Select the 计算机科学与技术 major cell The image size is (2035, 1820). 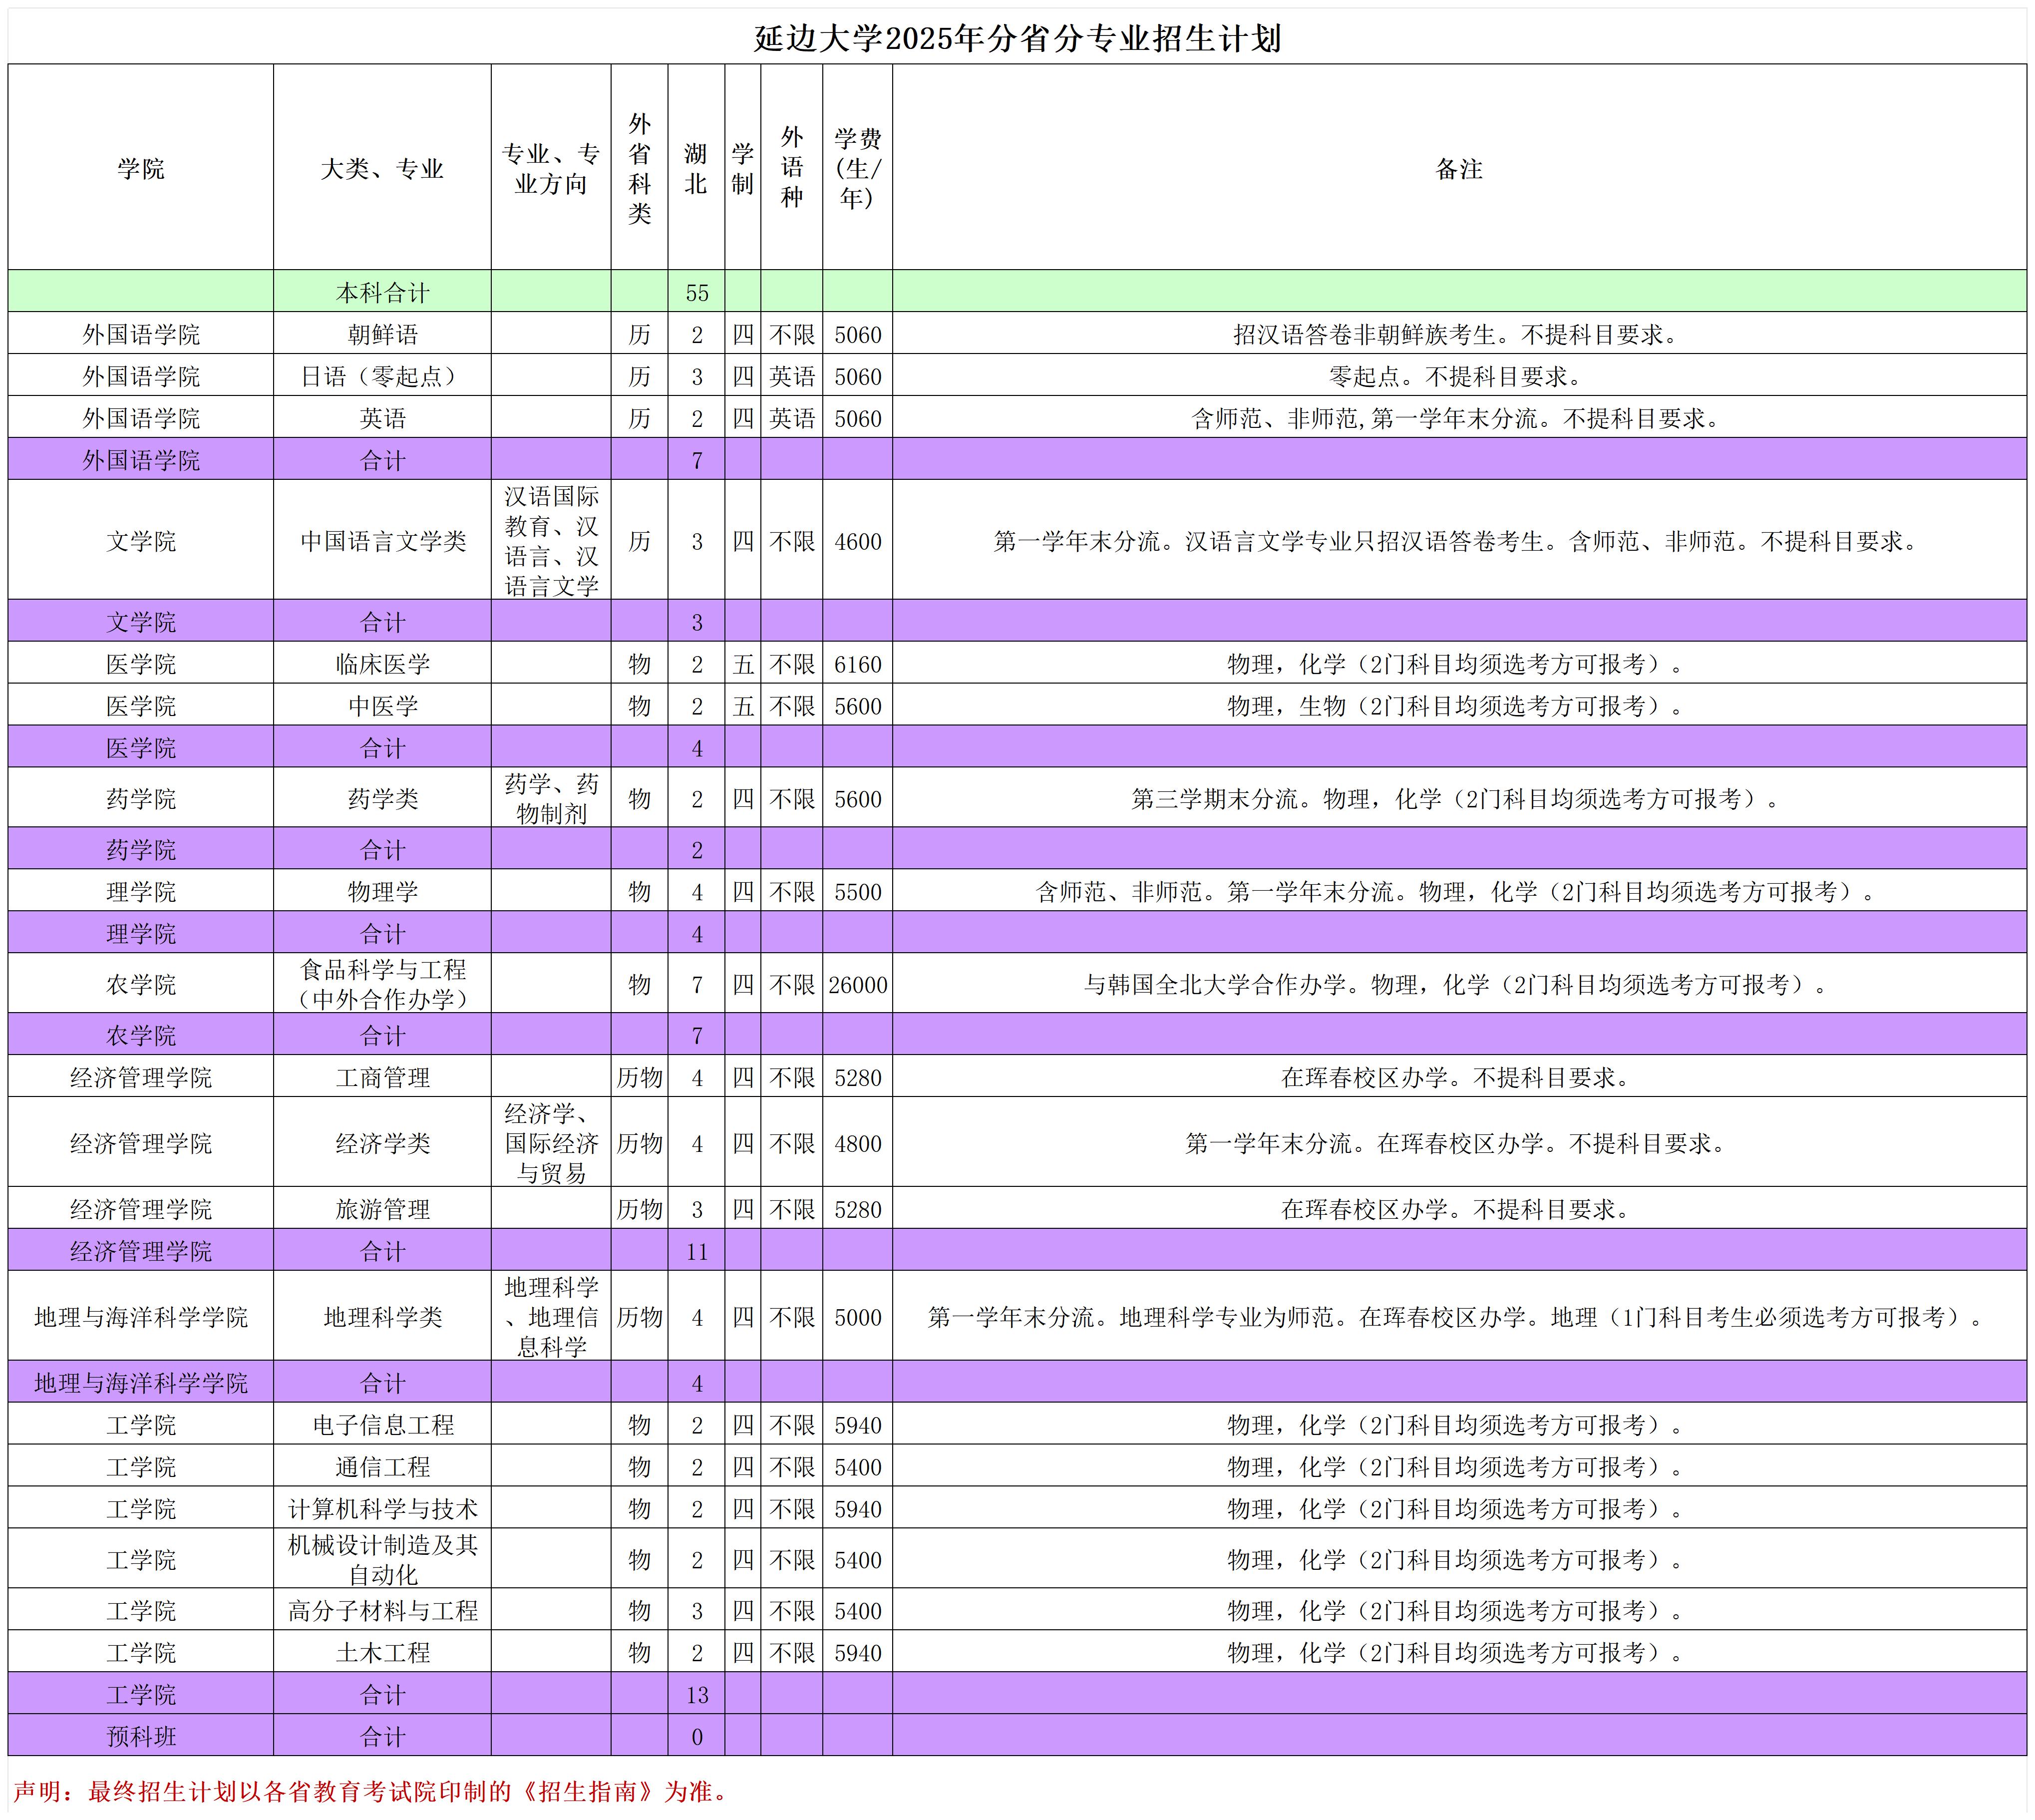pyautogui.click(x=382, y=1508)
